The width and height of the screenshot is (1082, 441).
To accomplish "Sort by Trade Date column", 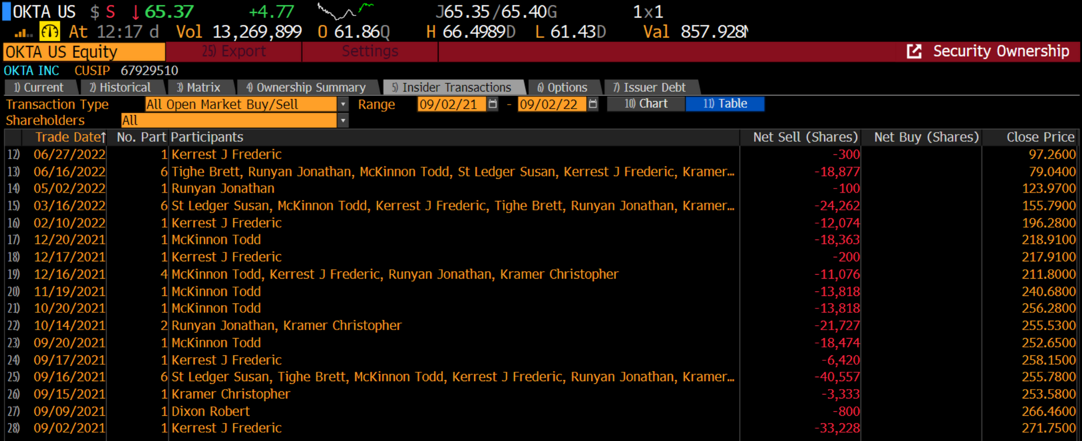I will point(70,137).
